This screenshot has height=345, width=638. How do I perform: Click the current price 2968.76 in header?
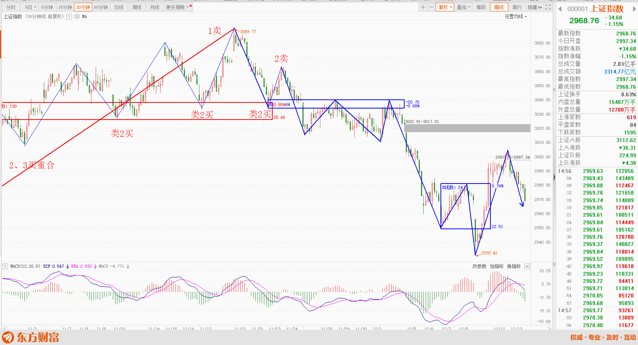click(584, 21)
